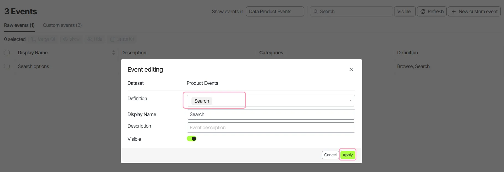
Task: Check the Search options row checkbox
Action: click(x=7, y=66)
